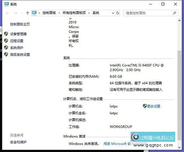Click the scrollbar down arrow

coord(180,147)
